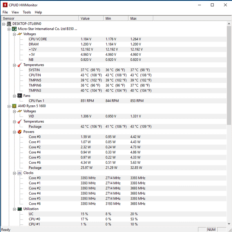Click the CPU chip icon beside AMD Ryzen 5 1600
Viewport: 232px width, 232px height.
pos(14,106)
